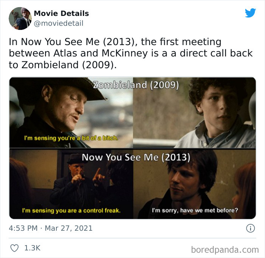Image resolution: width=265 pixels, height=258 pixels.
Task: Click the Now You See Me (2013) caption
Action: click(136, 157)
